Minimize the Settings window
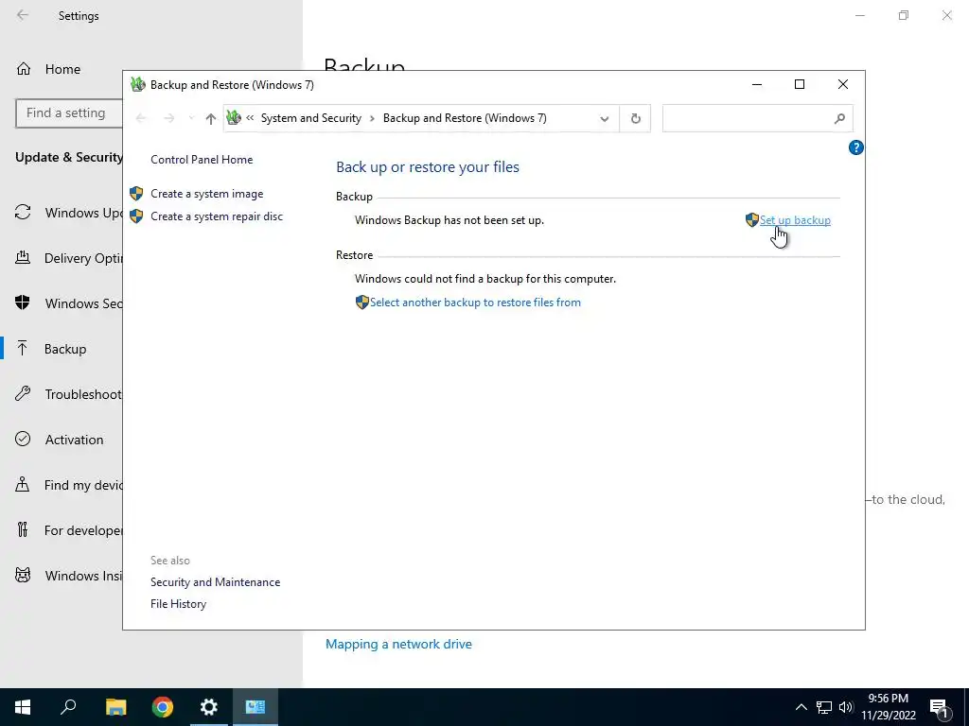The image size is (969, 726). click(860, 15)
